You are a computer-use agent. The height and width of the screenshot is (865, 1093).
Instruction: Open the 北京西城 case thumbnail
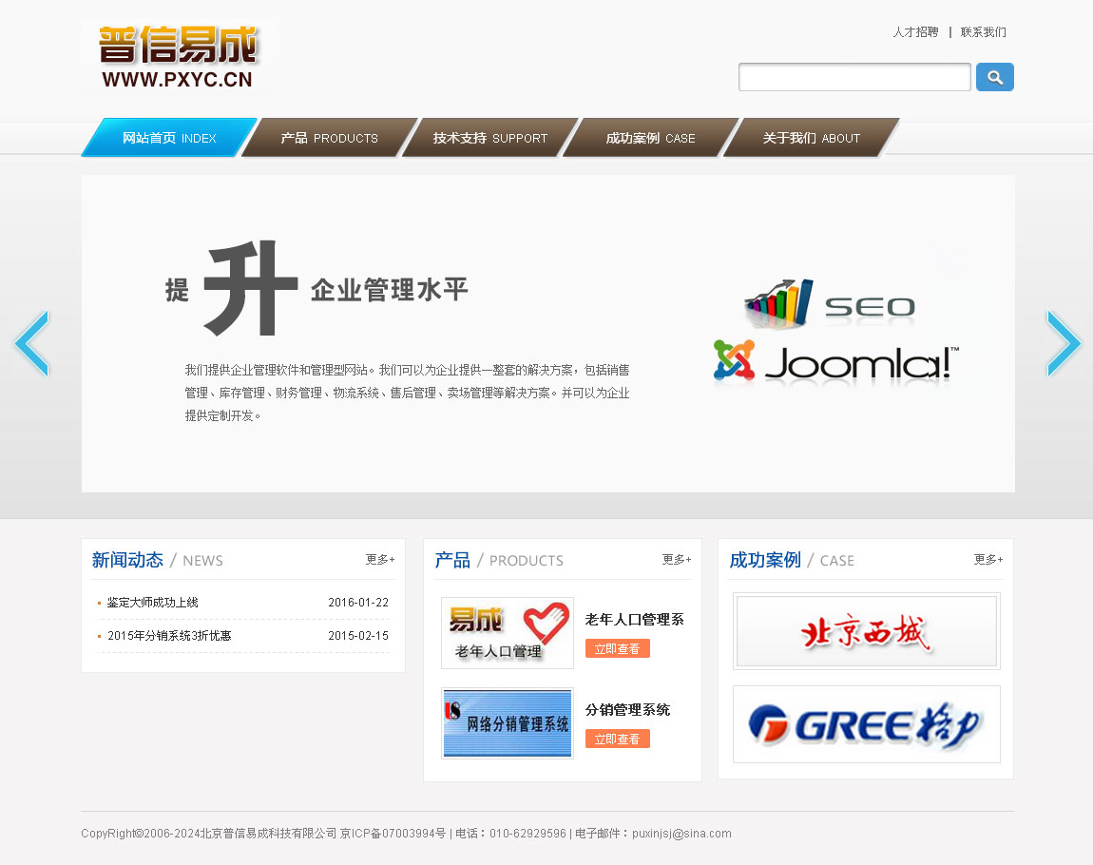coord(867,631)
